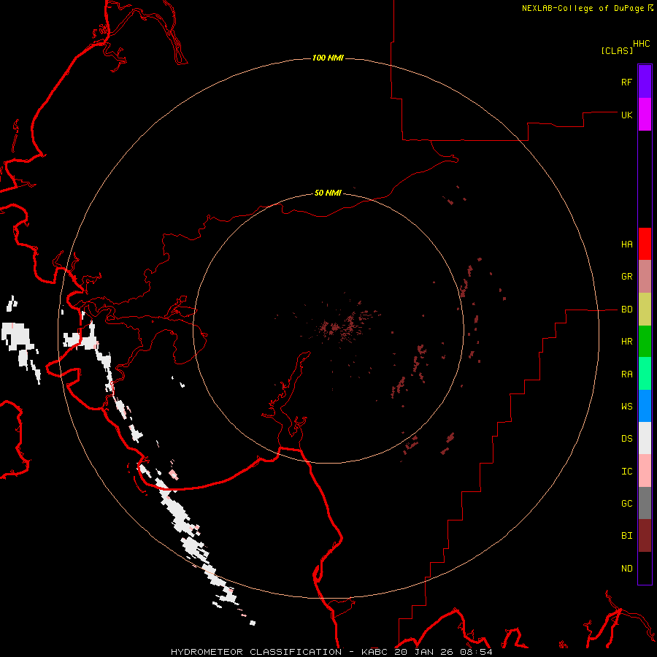This screenshot has height=657, width=657.
Task: Click the BI dark red swatch
Action: pos(645,536)
